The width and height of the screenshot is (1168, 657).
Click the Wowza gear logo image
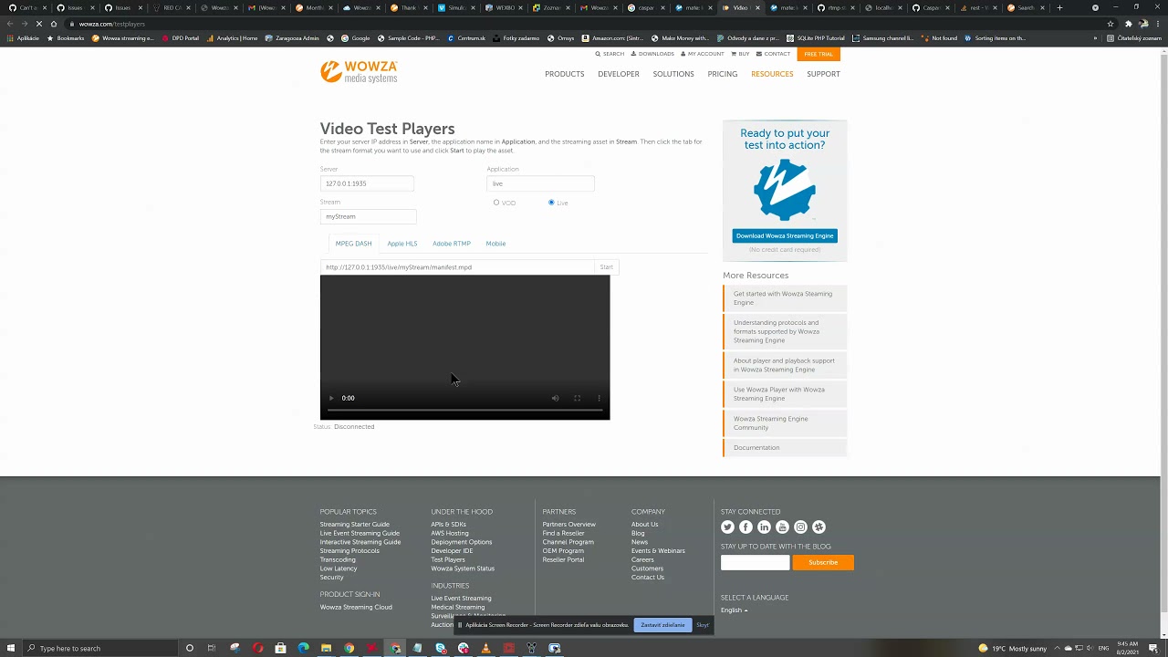785,190
